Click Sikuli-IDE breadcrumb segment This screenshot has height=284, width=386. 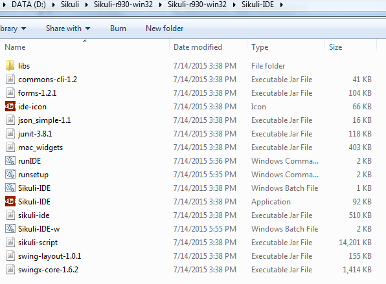tap(258, 5)
